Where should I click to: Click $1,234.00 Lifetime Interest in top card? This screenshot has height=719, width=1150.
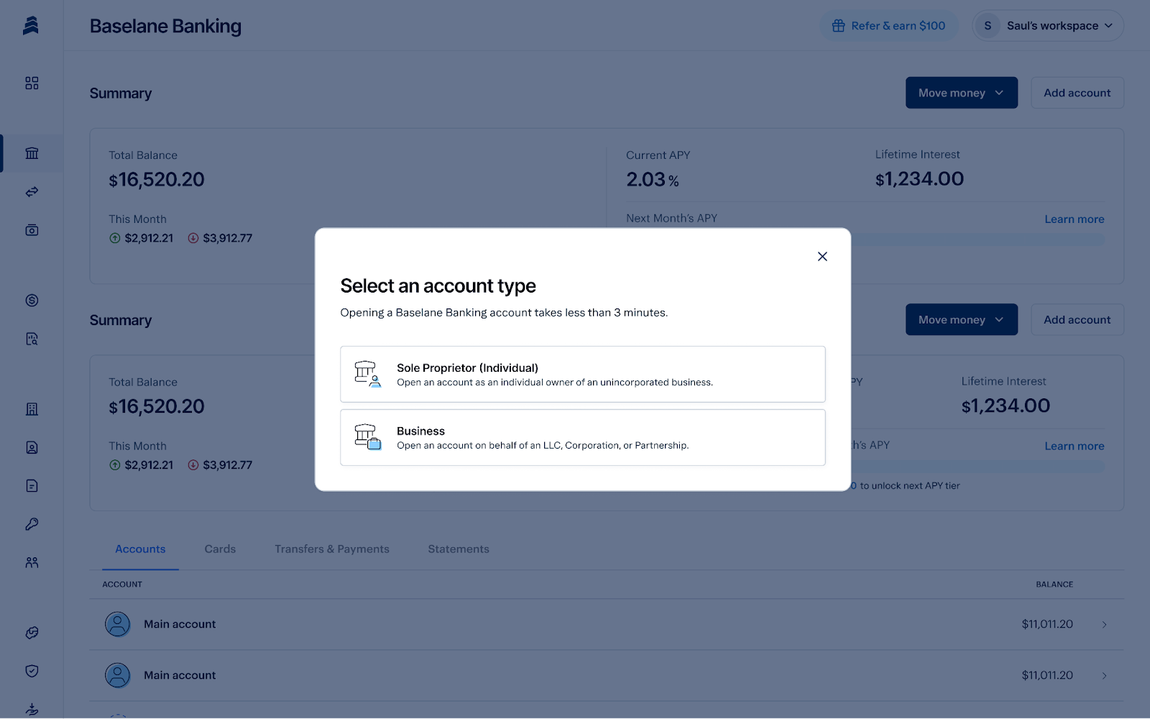click(x=919, y=179)
